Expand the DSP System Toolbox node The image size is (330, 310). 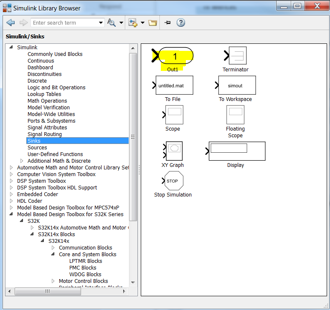[11, 181]
